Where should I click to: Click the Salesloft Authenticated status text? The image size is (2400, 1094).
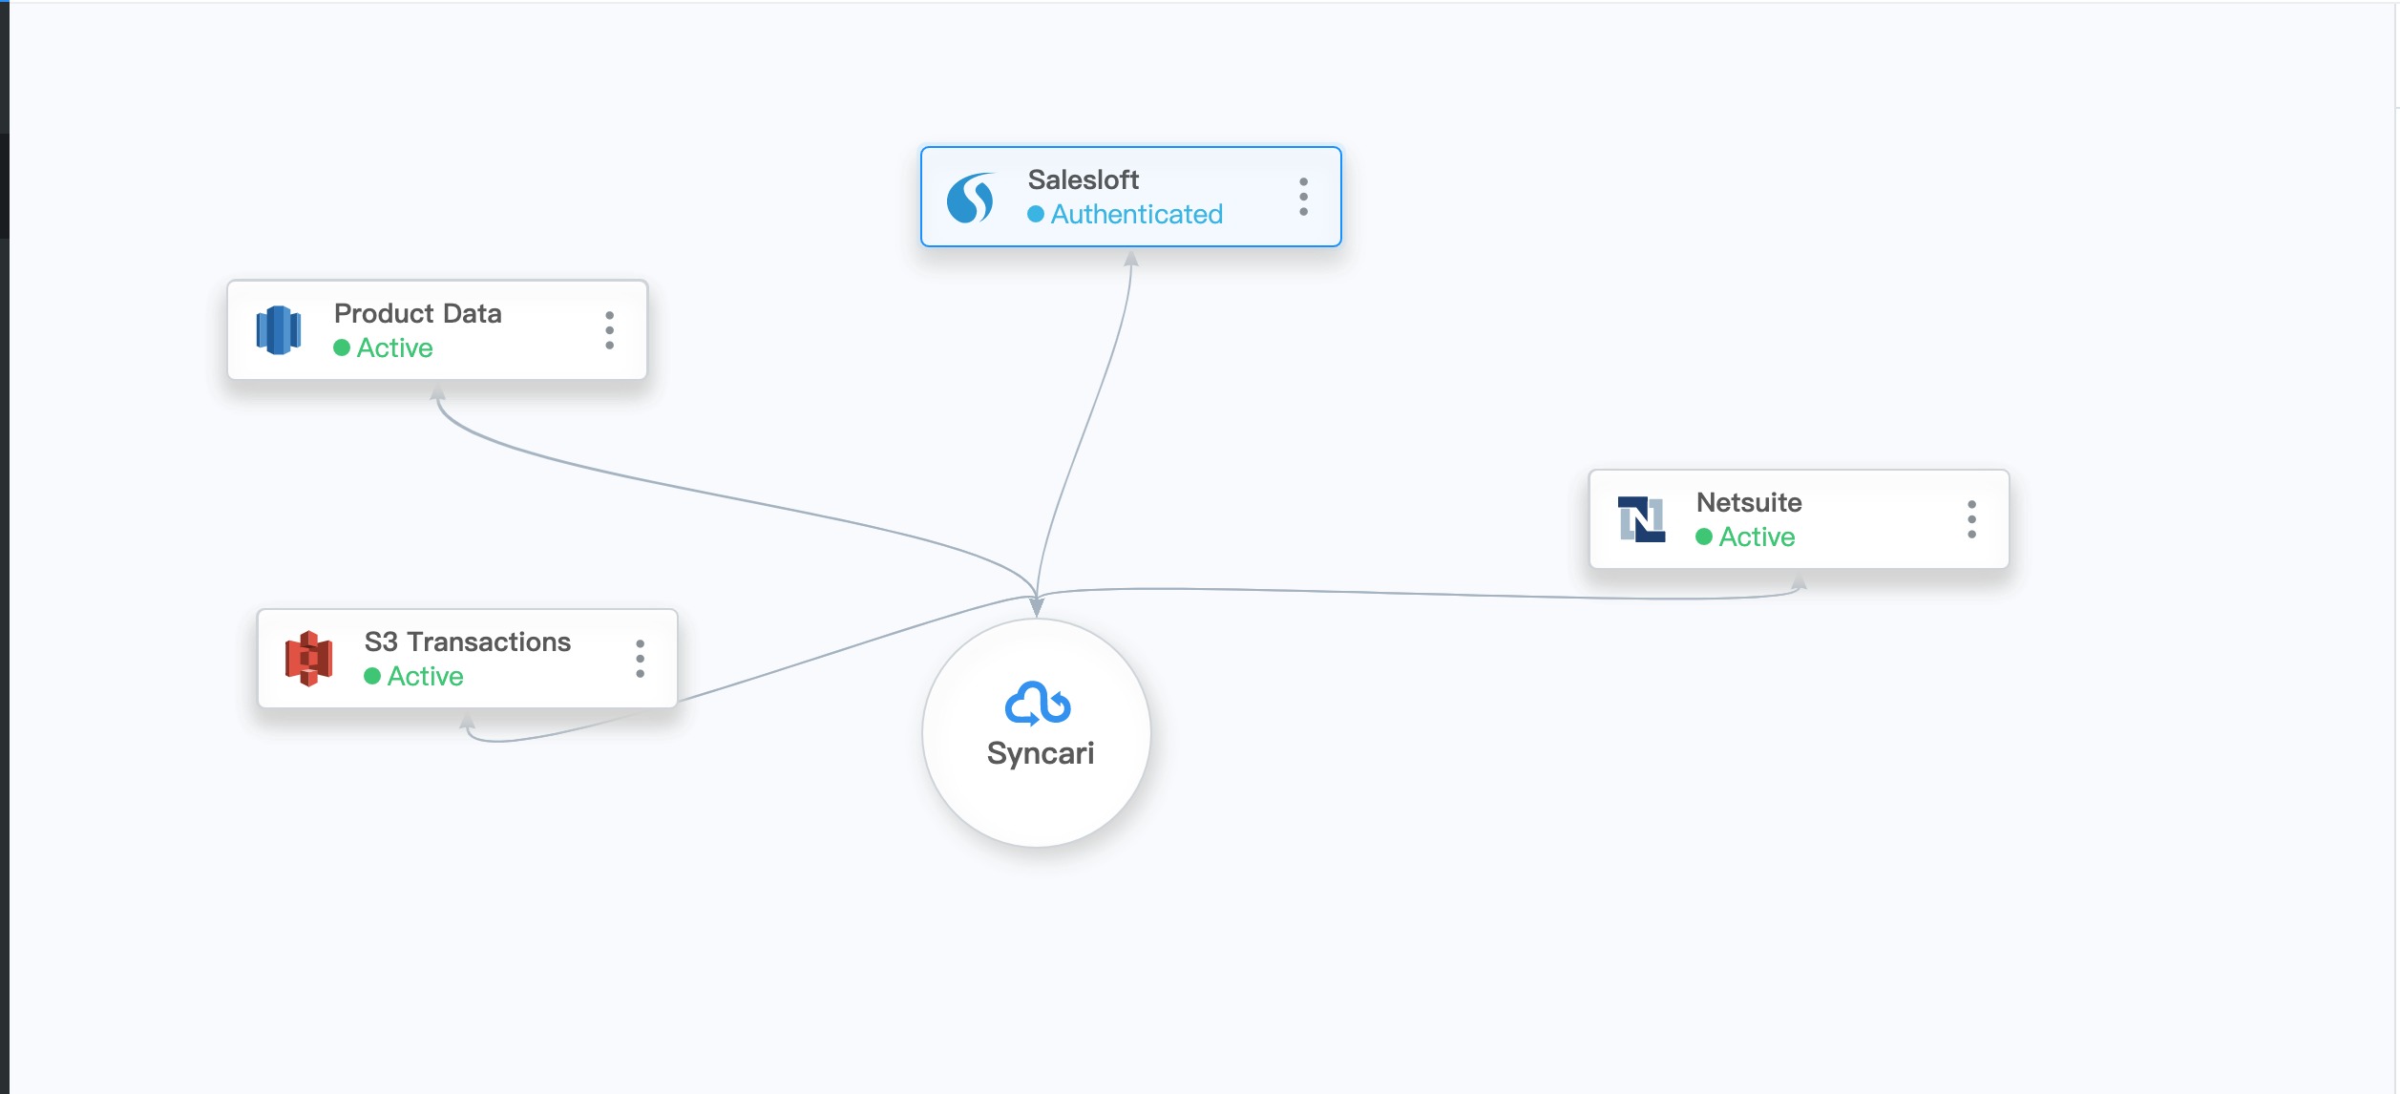pos(1136,215)
